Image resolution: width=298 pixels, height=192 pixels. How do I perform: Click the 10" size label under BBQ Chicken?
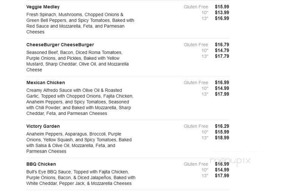point(205,170)
